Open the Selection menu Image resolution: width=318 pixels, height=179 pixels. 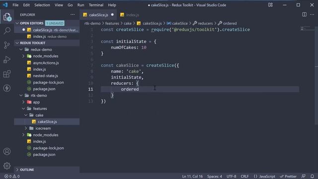pos(42,5)
